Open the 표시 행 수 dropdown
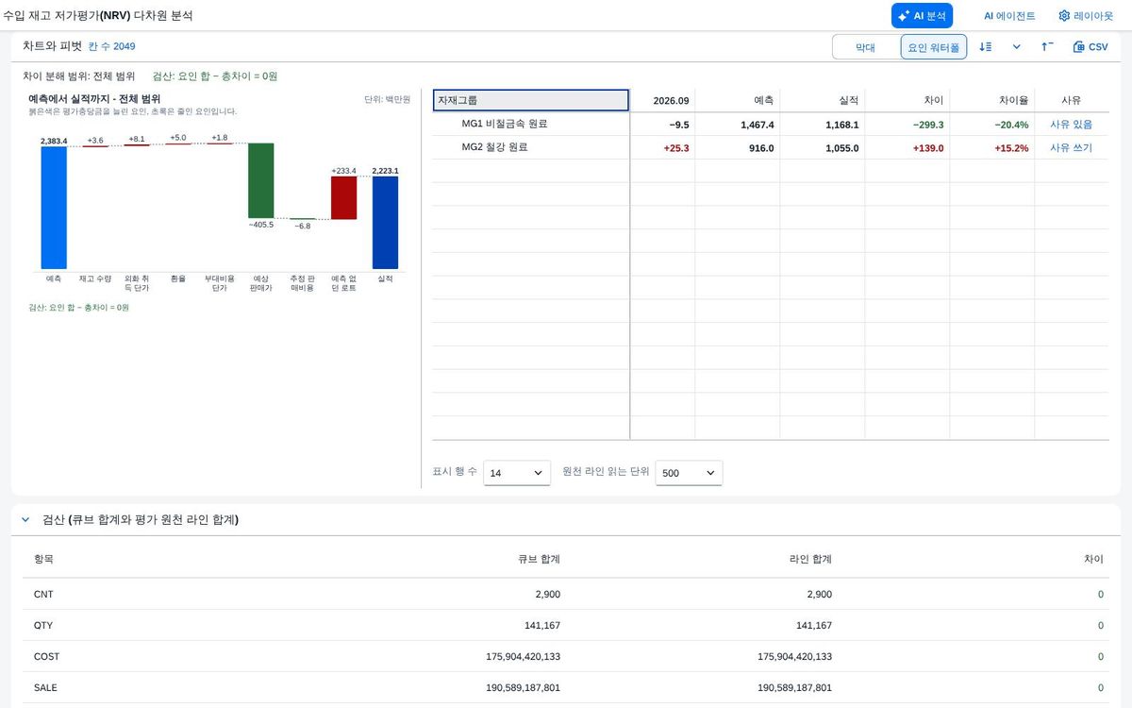Image resolution: width=1132 pixels, height=708 pixels. [517, 472]
